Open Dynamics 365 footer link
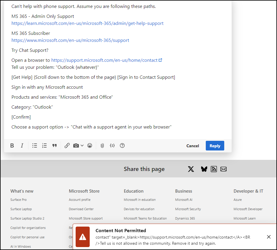 click(185, 218)
